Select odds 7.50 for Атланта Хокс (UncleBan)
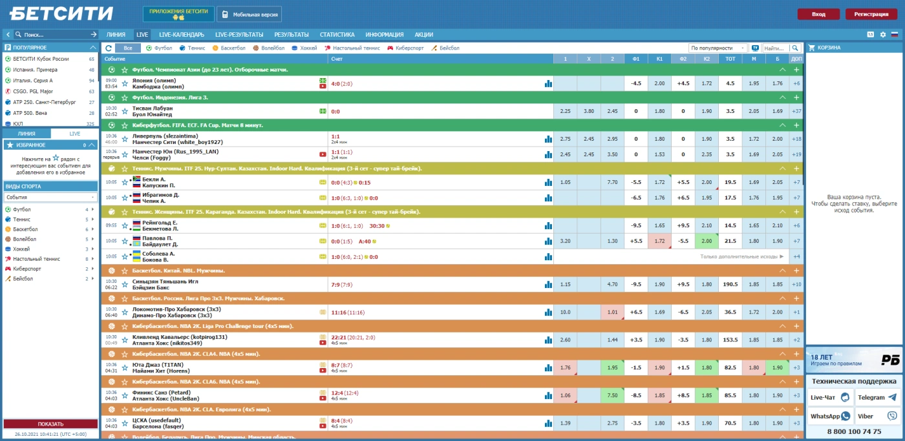Screen dimensions: 905x441 pyautogui.click(x=613, y=395)
